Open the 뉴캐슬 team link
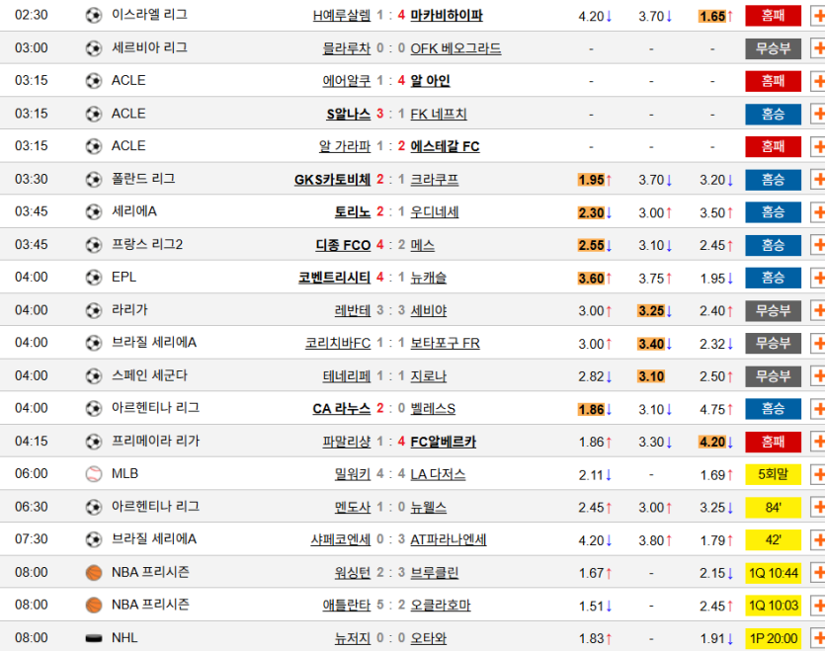825x651 pixels. coord(428,278)
